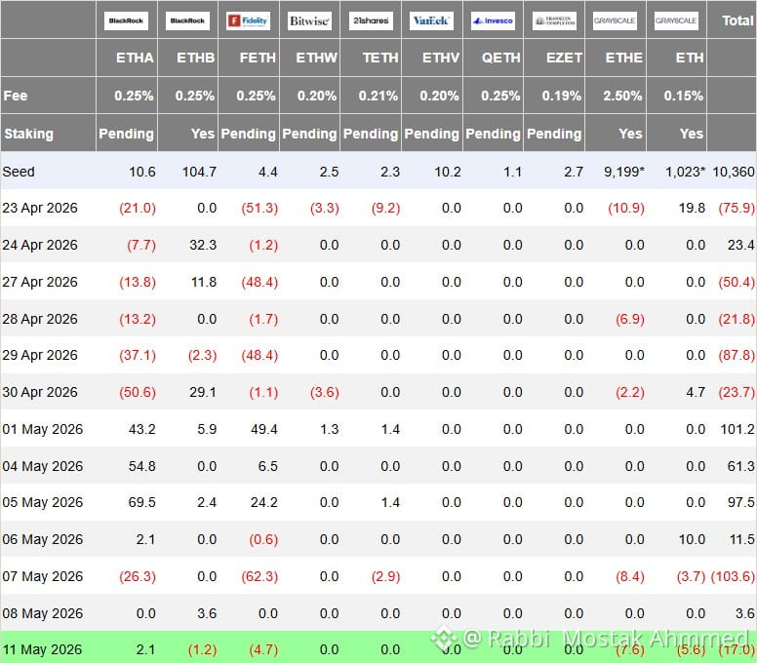Click 11.8 in 27 Apr row
The image size is (757, 663).
tap(204, 282)
